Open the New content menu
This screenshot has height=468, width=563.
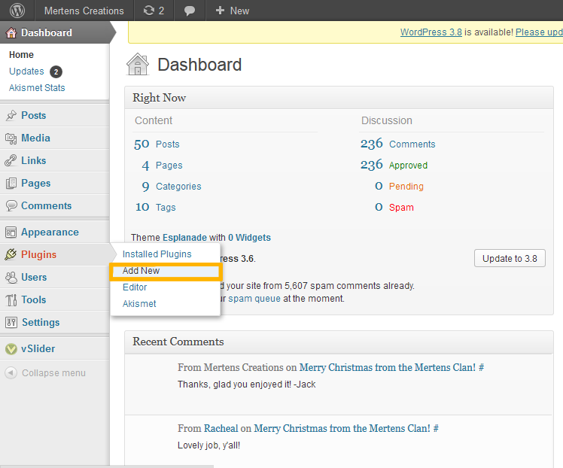[x=233, y=11]
